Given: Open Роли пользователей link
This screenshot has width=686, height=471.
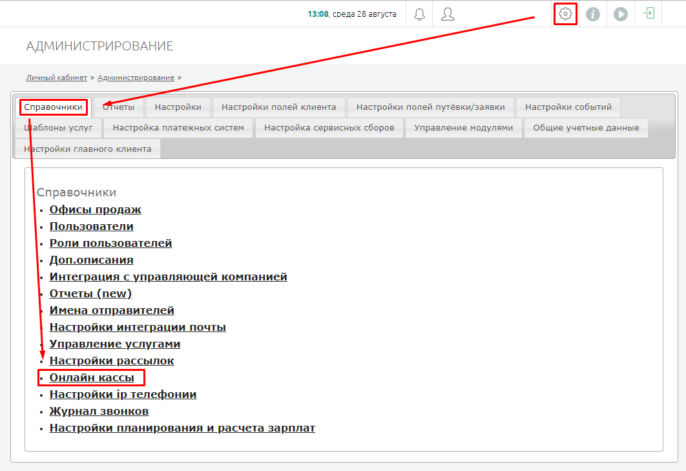Looking at the screenshot, I should (110, 243).
